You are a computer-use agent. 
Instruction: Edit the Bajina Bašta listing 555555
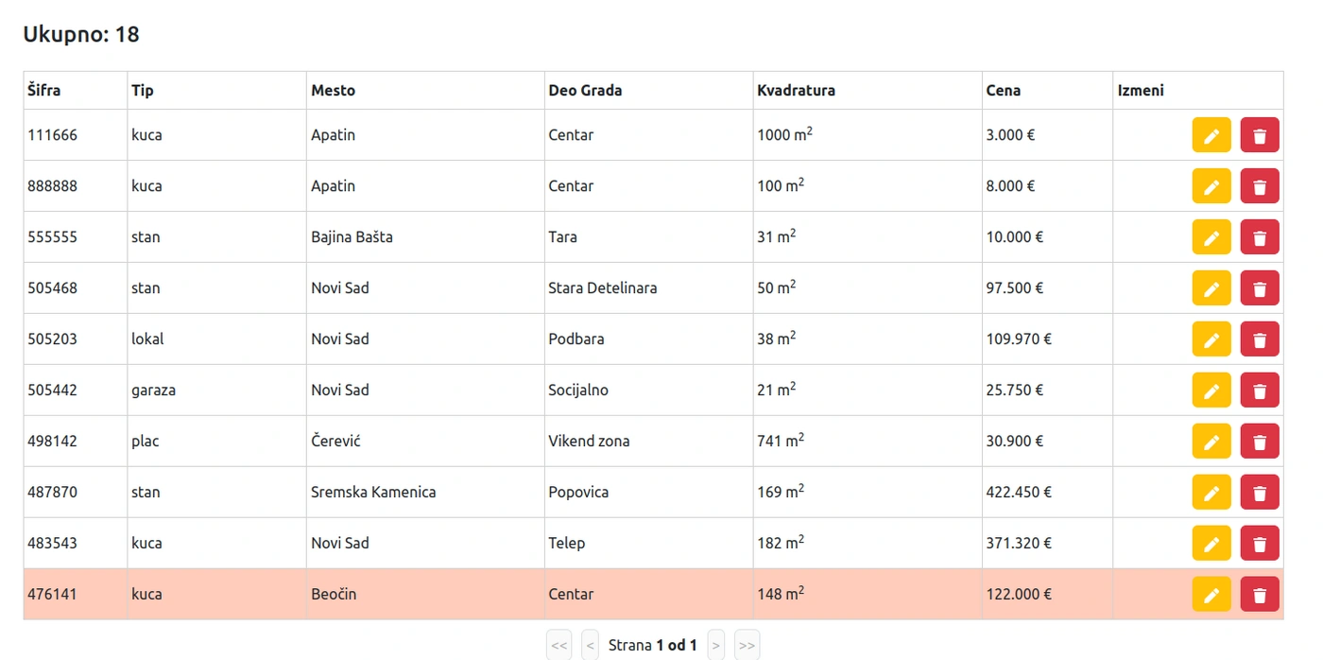(1211, 237)
